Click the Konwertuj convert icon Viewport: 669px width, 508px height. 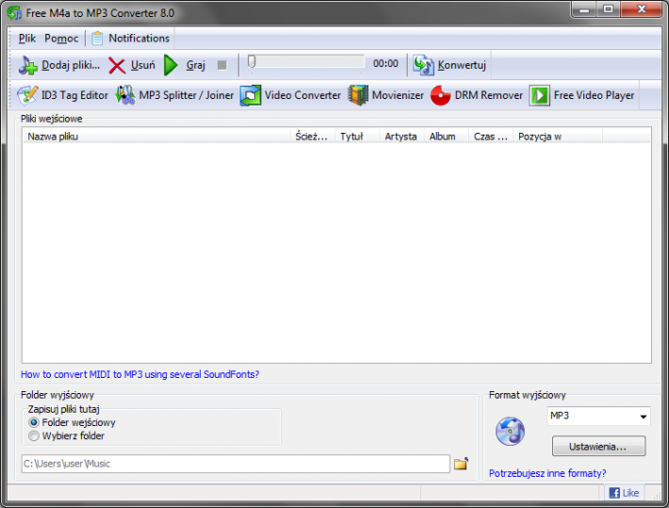pyautogui.click(x=424, y=65)
